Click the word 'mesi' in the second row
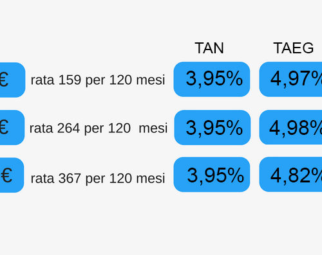This screenshot has height=255, width=322. 153,128
